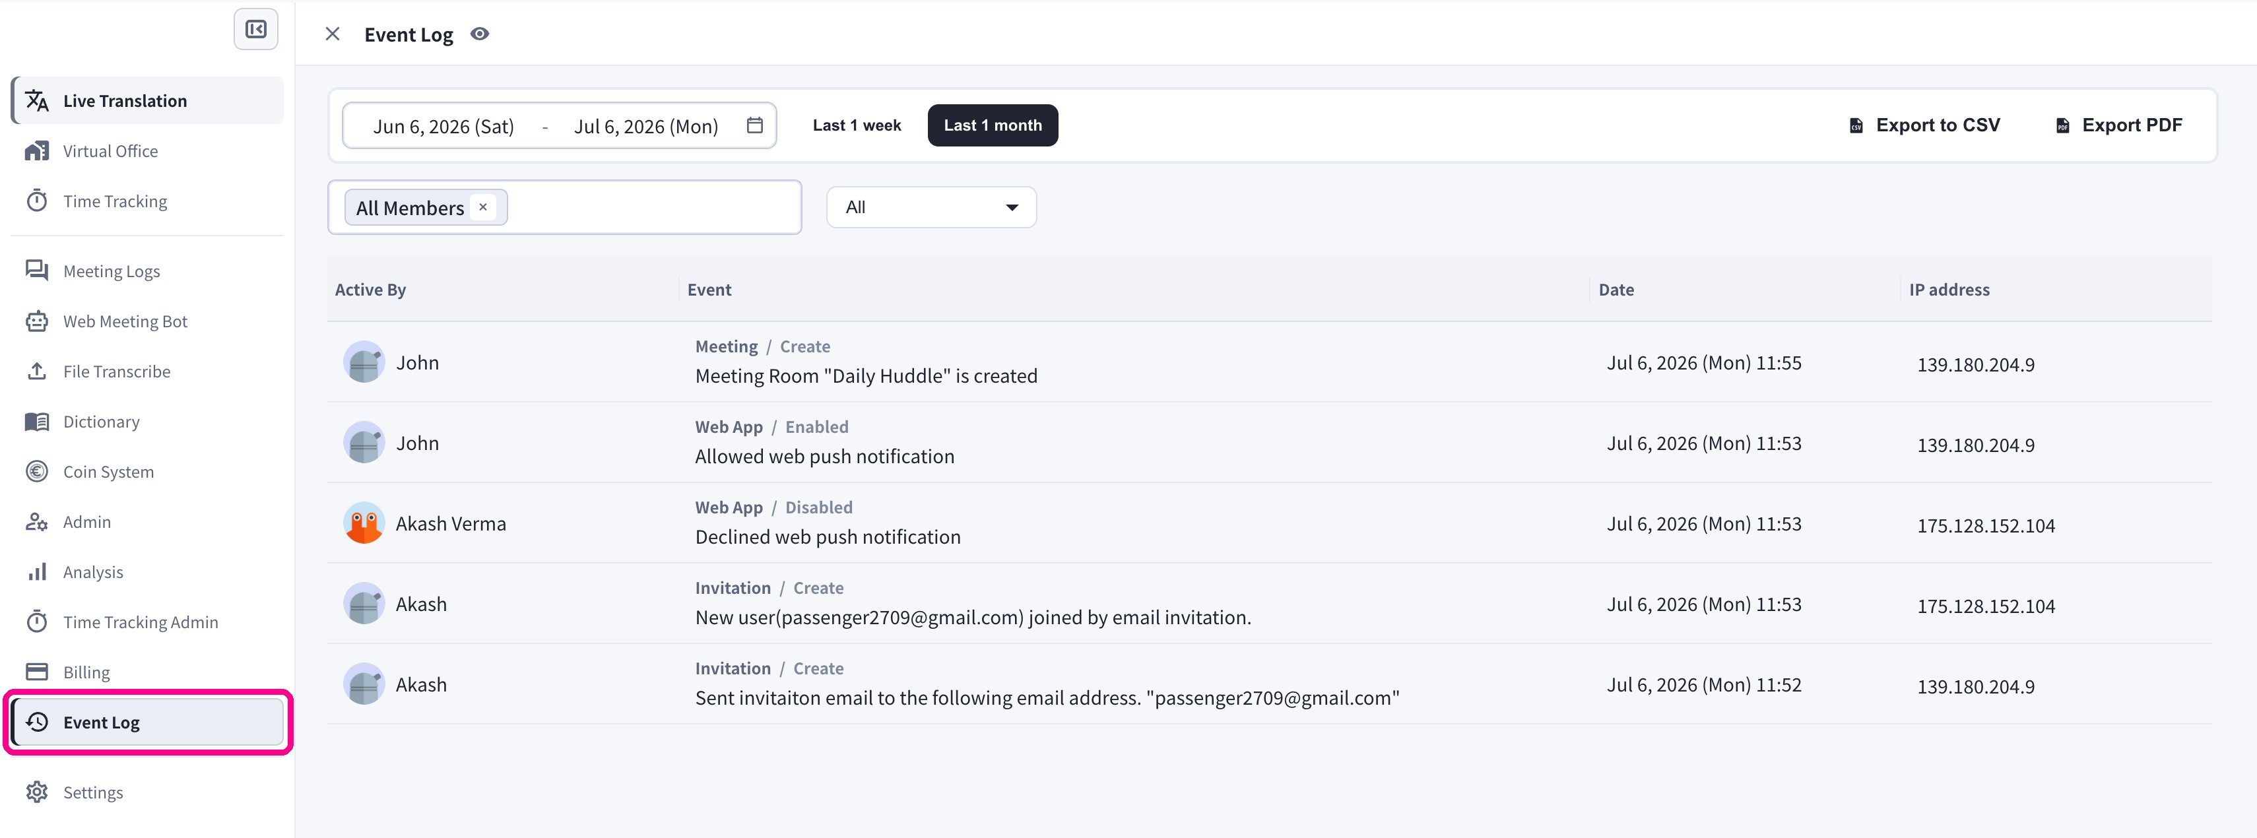The width and height of the screenshot is (2257, 838).
Task: Click IP 139.180.204.9 in the Daily Huddle row
Action: [x=1976, y=364]
